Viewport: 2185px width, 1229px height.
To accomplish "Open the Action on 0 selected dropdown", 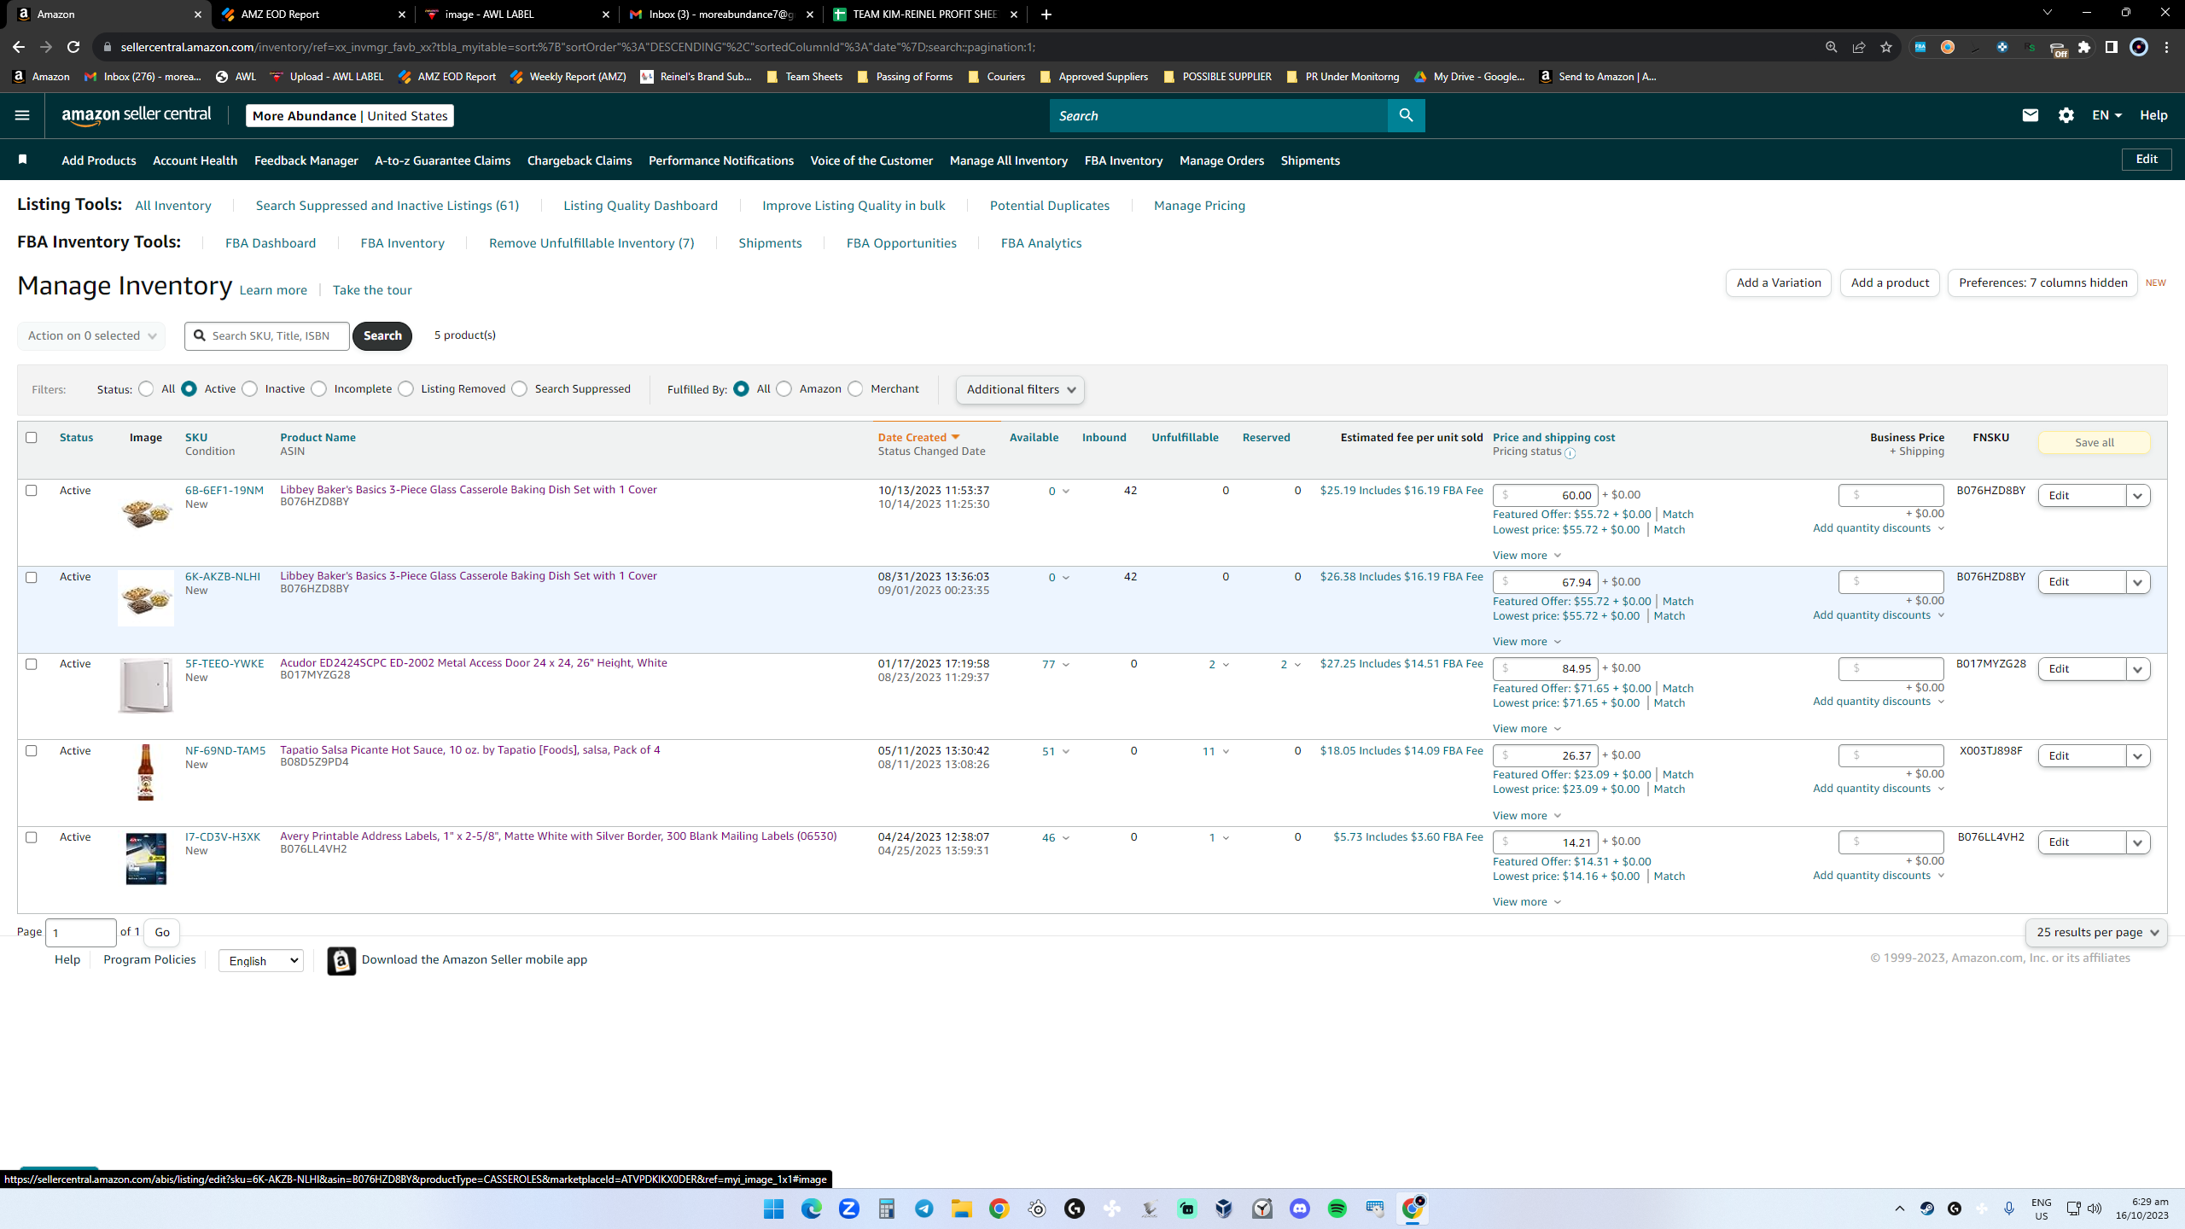I will pyautogui.click(x=91, y=335).
